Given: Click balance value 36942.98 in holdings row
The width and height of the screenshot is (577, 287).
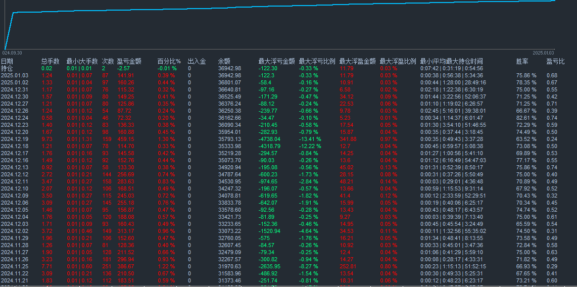Looking at the screenshot, I should point(229,68).
